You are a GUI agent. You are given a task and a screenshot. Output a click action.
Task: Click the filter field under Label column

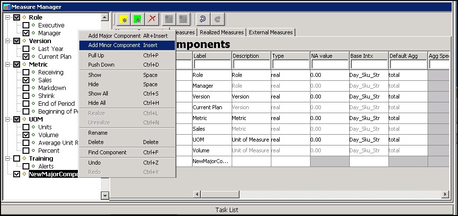coord(213,65)
